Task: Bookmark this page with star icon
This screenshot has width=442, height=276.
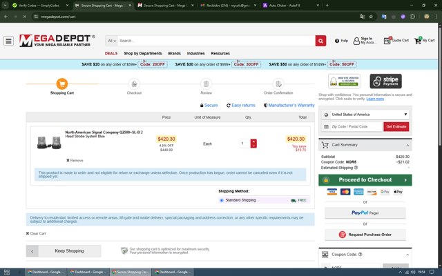Action: [371, 17]
